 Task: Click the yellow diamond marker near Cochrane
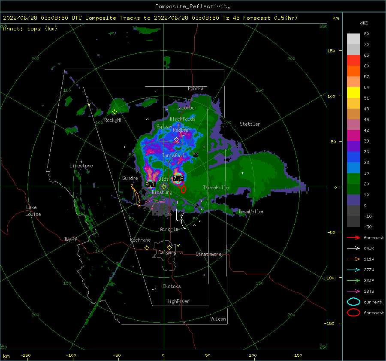coord(147,248)
